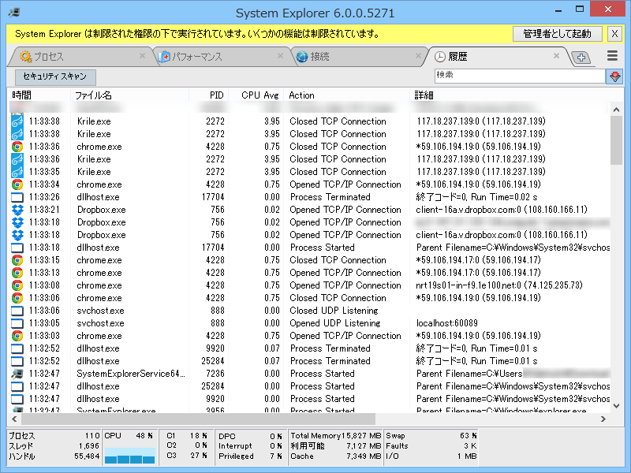Click Chrome icon in 11:33:36 chrome.exe row
Image resolution: width=631 pixels, height=473 pixels.
point(17,147)
